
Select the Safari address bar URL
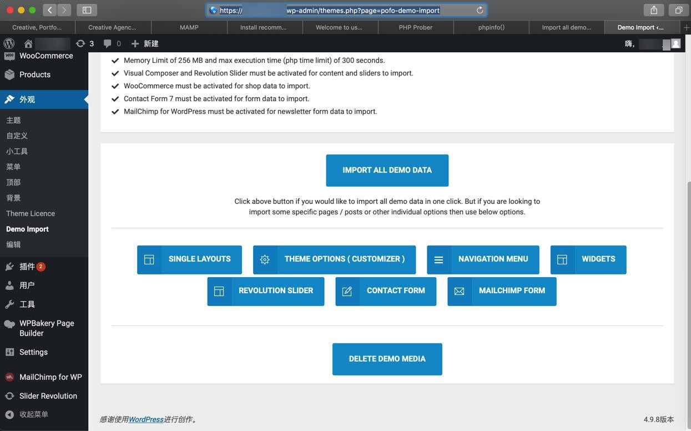tap(346, 10)
